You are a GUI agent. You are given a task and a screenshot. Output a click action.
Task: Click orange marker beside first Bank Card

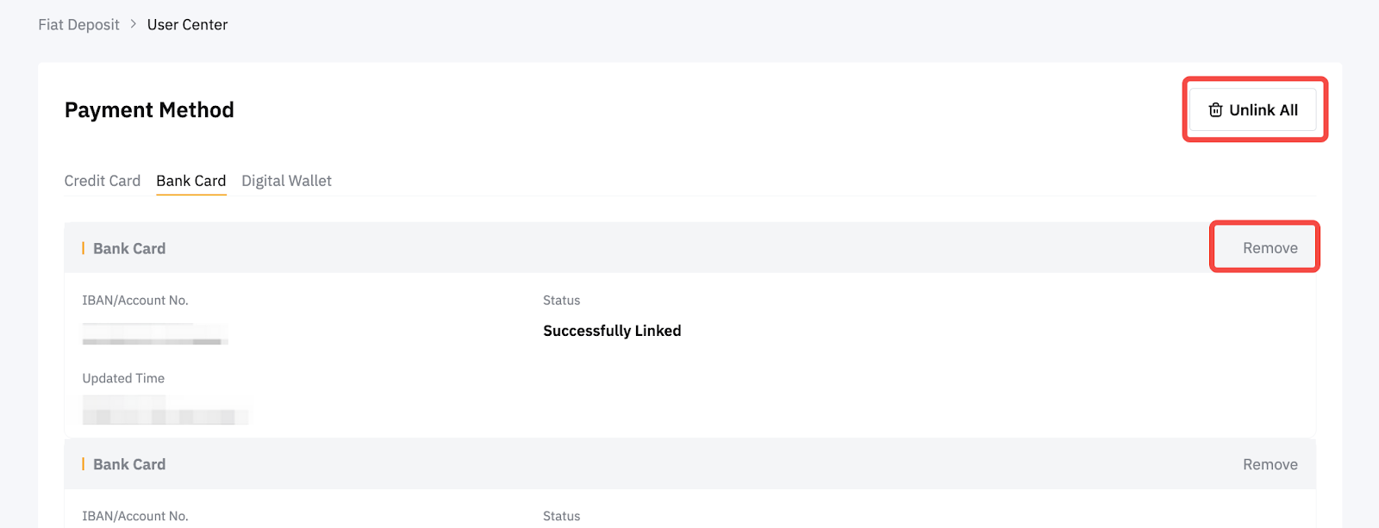(x=83, y=248)
